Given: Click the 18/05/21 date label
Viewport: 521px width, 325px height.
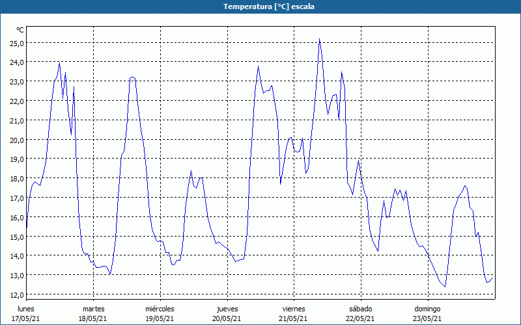Looking at the screenshot, I should pyautogui.click(x=93, y=318).
